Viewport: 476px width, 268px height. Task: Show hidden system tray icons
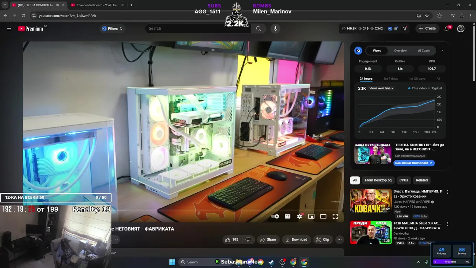point(419,262)
